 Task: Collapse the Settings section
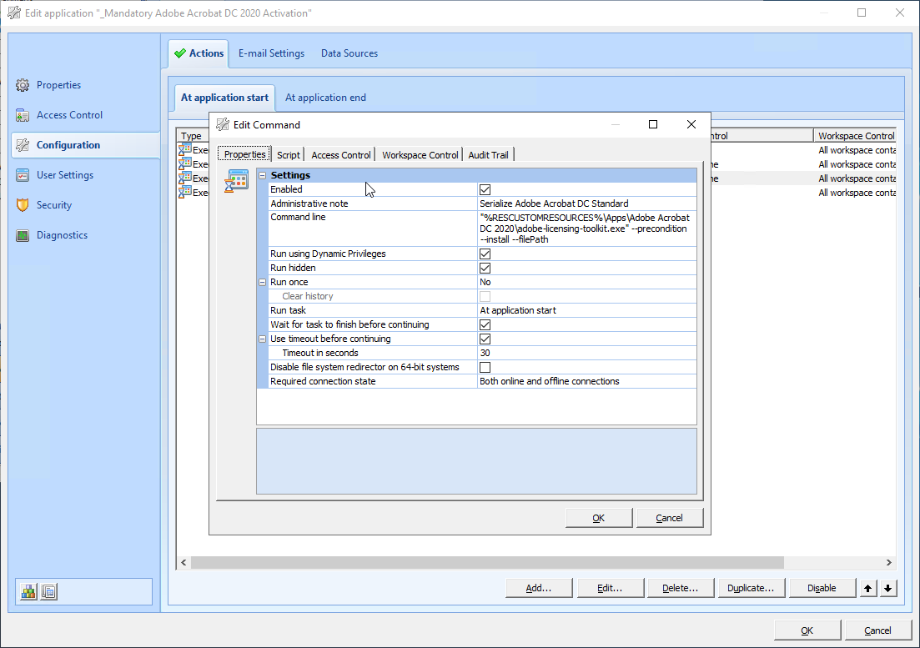pos(263,176)
